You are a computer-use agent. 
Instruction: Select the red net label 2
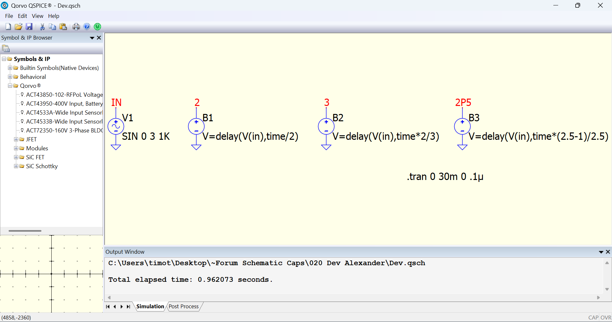[x=197, y=102]
